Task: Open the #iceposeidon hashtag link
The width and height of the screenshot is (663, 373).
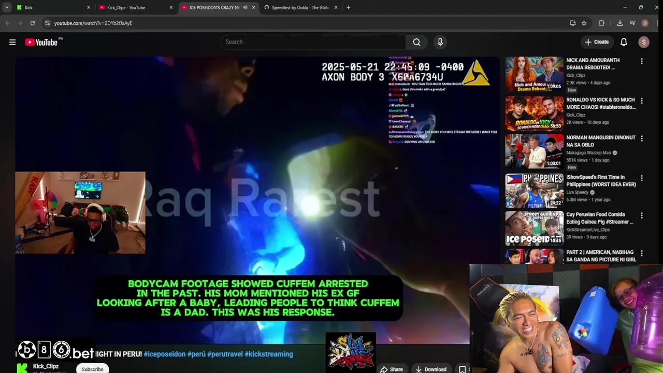Action: click(165, 354)
